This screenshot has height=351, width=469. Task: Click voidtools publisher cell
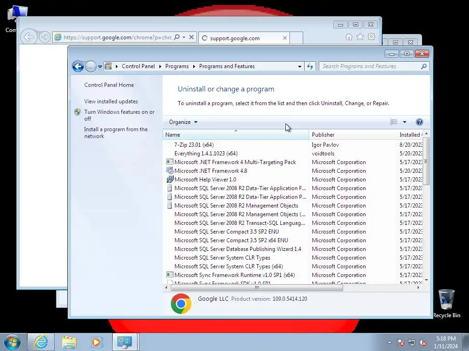click(x=323, y=154)
